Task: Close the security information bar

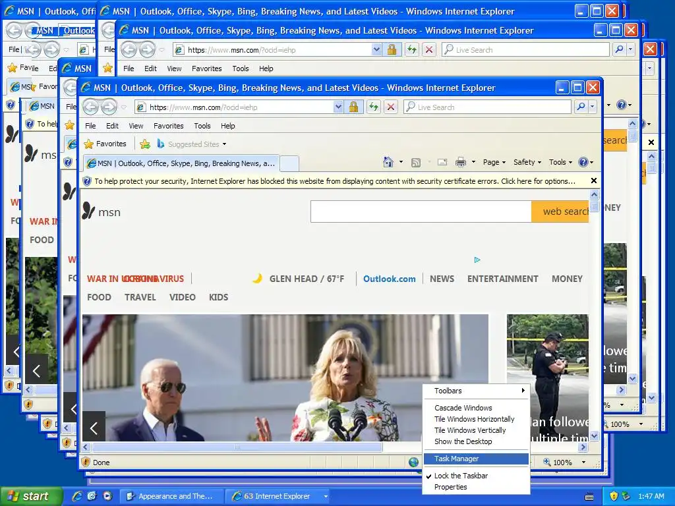Action: (x=594, y=181)
